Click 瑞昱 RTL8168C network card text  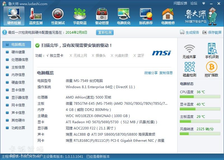tap(115, 141)
